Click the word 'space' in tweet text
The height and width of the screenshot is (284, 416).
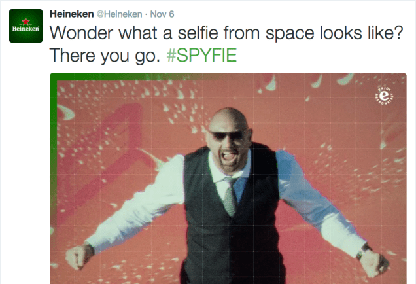pyautogui.click(x=290, y=33)
